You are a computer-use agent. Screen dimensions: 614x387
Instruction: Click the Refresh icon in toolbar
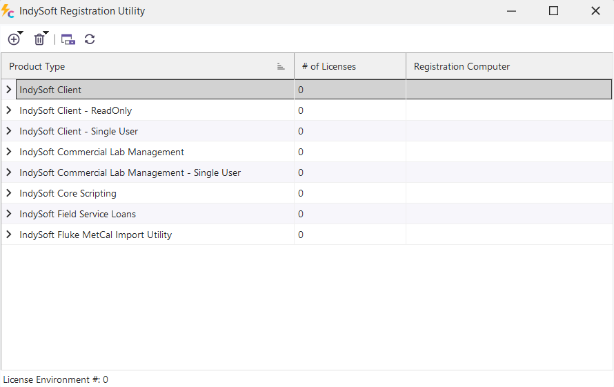point(90,39)
